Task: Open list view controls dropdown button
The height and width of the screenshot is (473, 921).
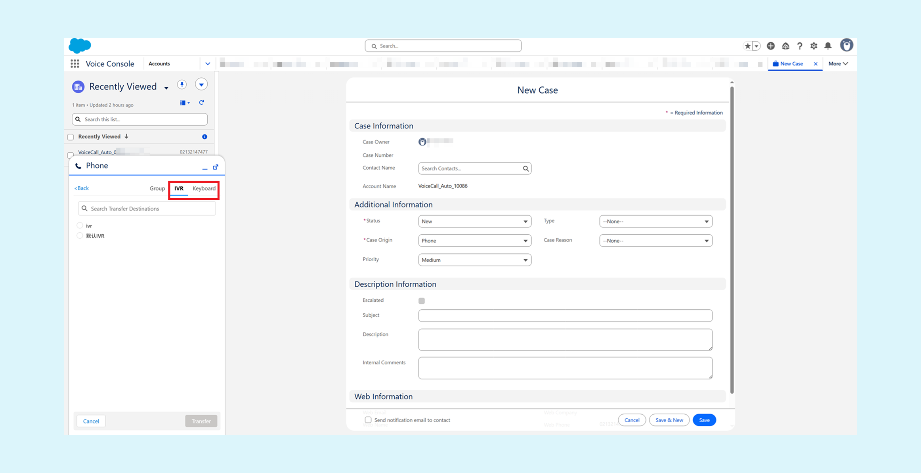Action: click(201, 84)
